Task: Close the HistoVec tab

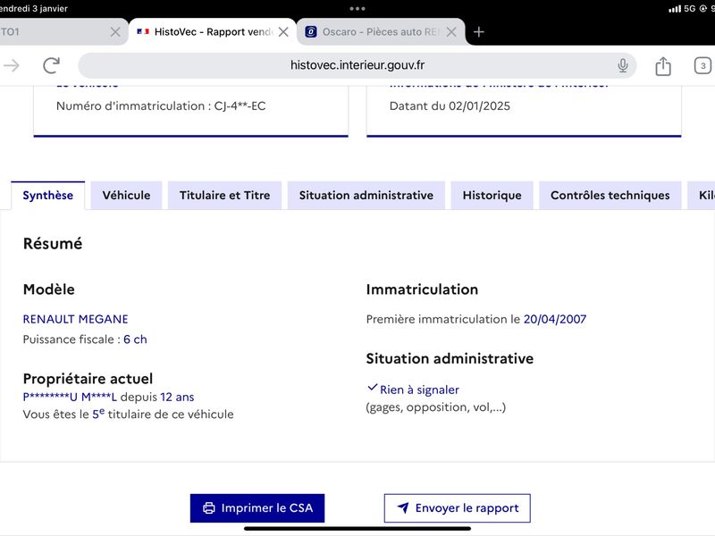Action: pyautogui.click(x=283, y=32)
